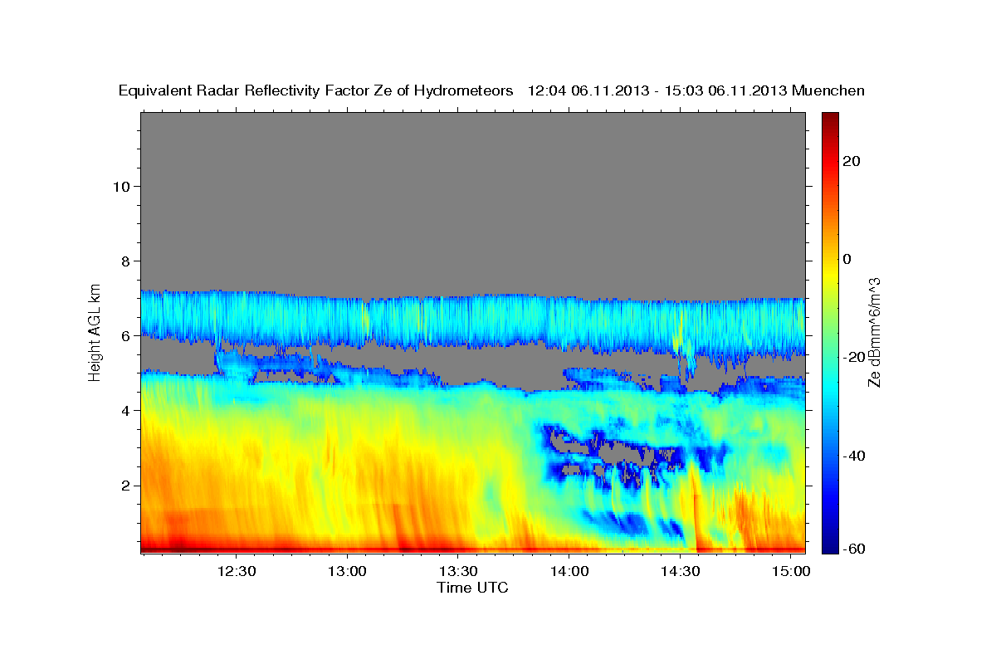Viewport: 996px width, 664px height.
Task: Click the 12:30 time tick label
Action: [x=237, y=572]
